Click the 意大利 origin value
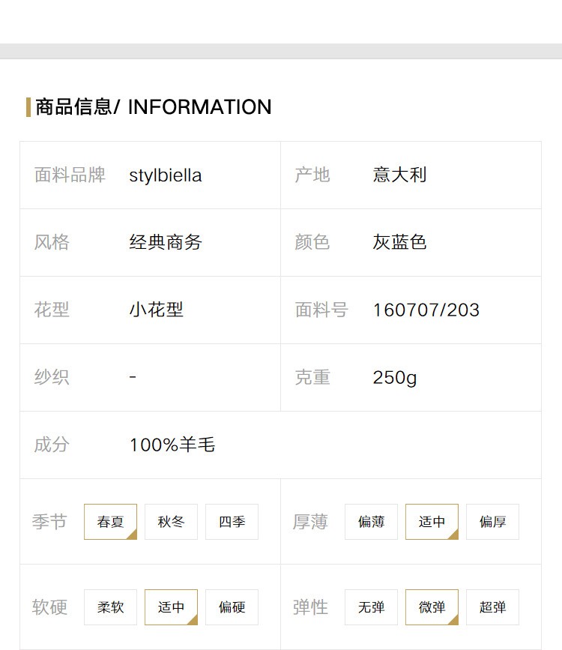The width and height of the screenshot is (562, 650). click(399, 175)
